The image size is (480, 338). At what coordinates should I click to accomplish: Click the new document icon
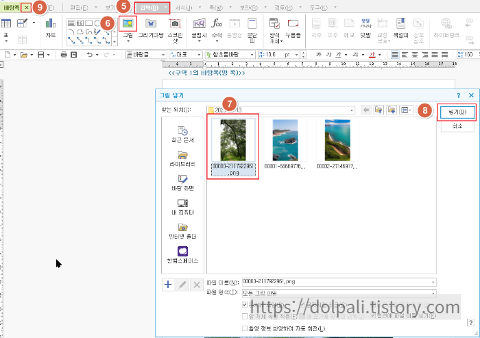click(x=8, y=55)
